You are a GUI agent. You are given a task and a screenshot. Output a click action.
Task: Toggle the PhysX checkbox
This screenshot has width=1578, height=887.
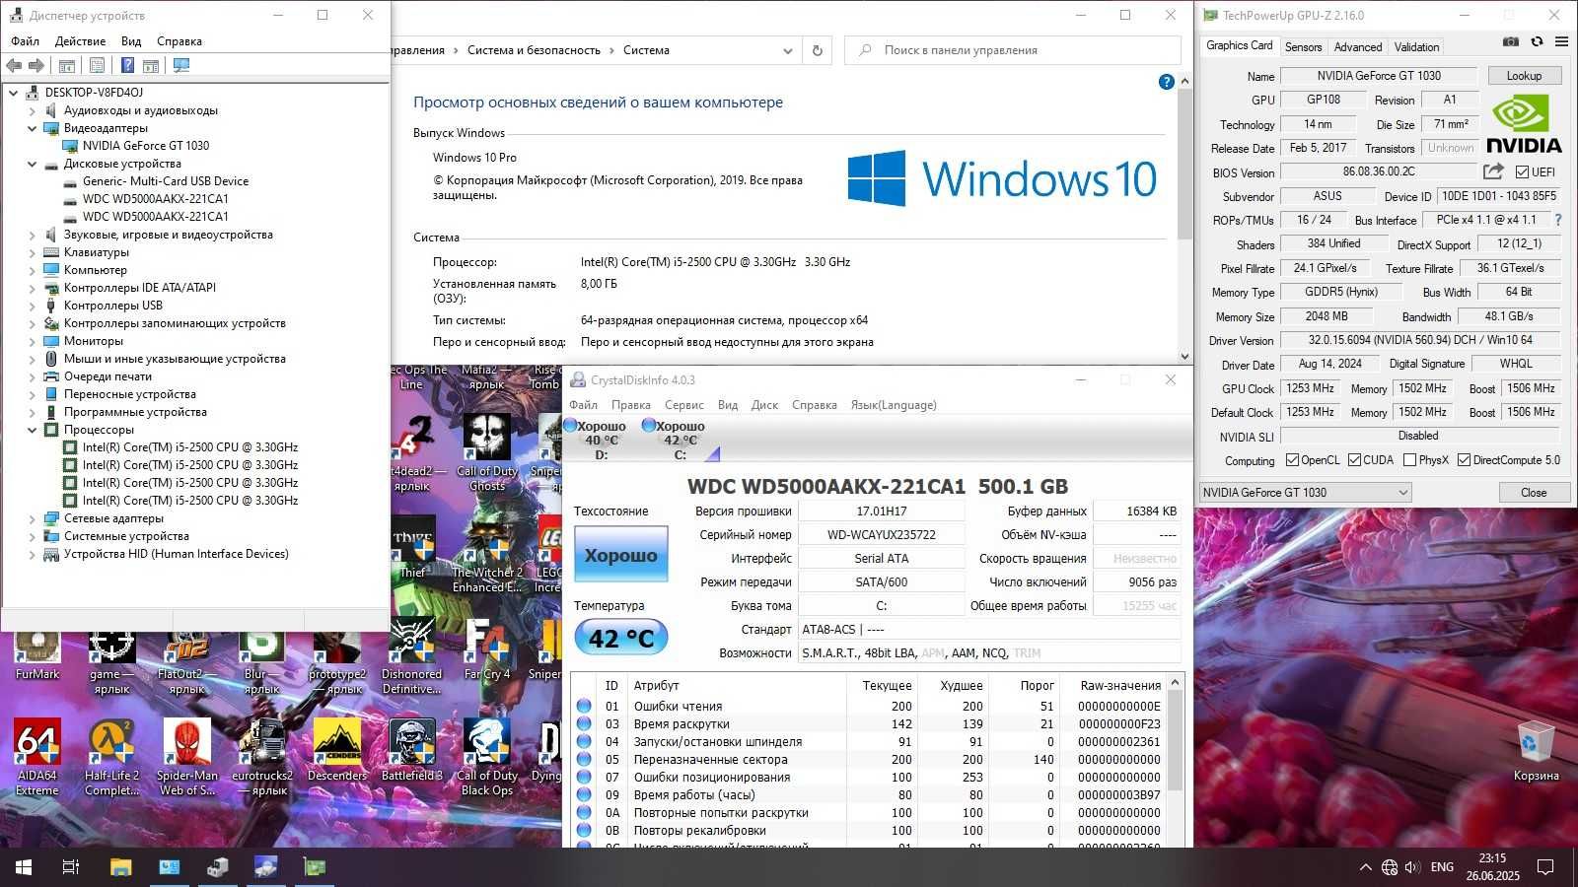coord(1410,460)
